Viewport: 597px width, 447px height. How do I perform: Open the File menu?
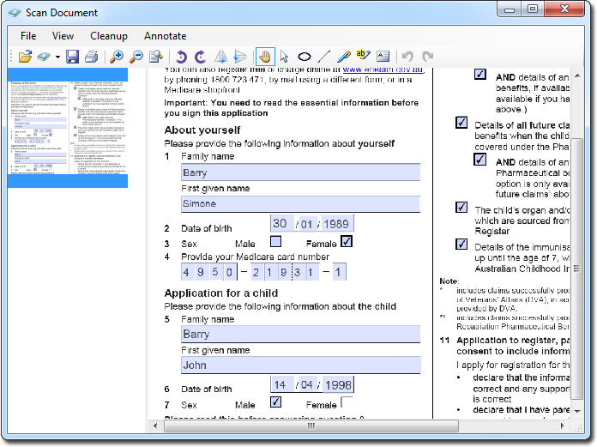tap(28, 36)
